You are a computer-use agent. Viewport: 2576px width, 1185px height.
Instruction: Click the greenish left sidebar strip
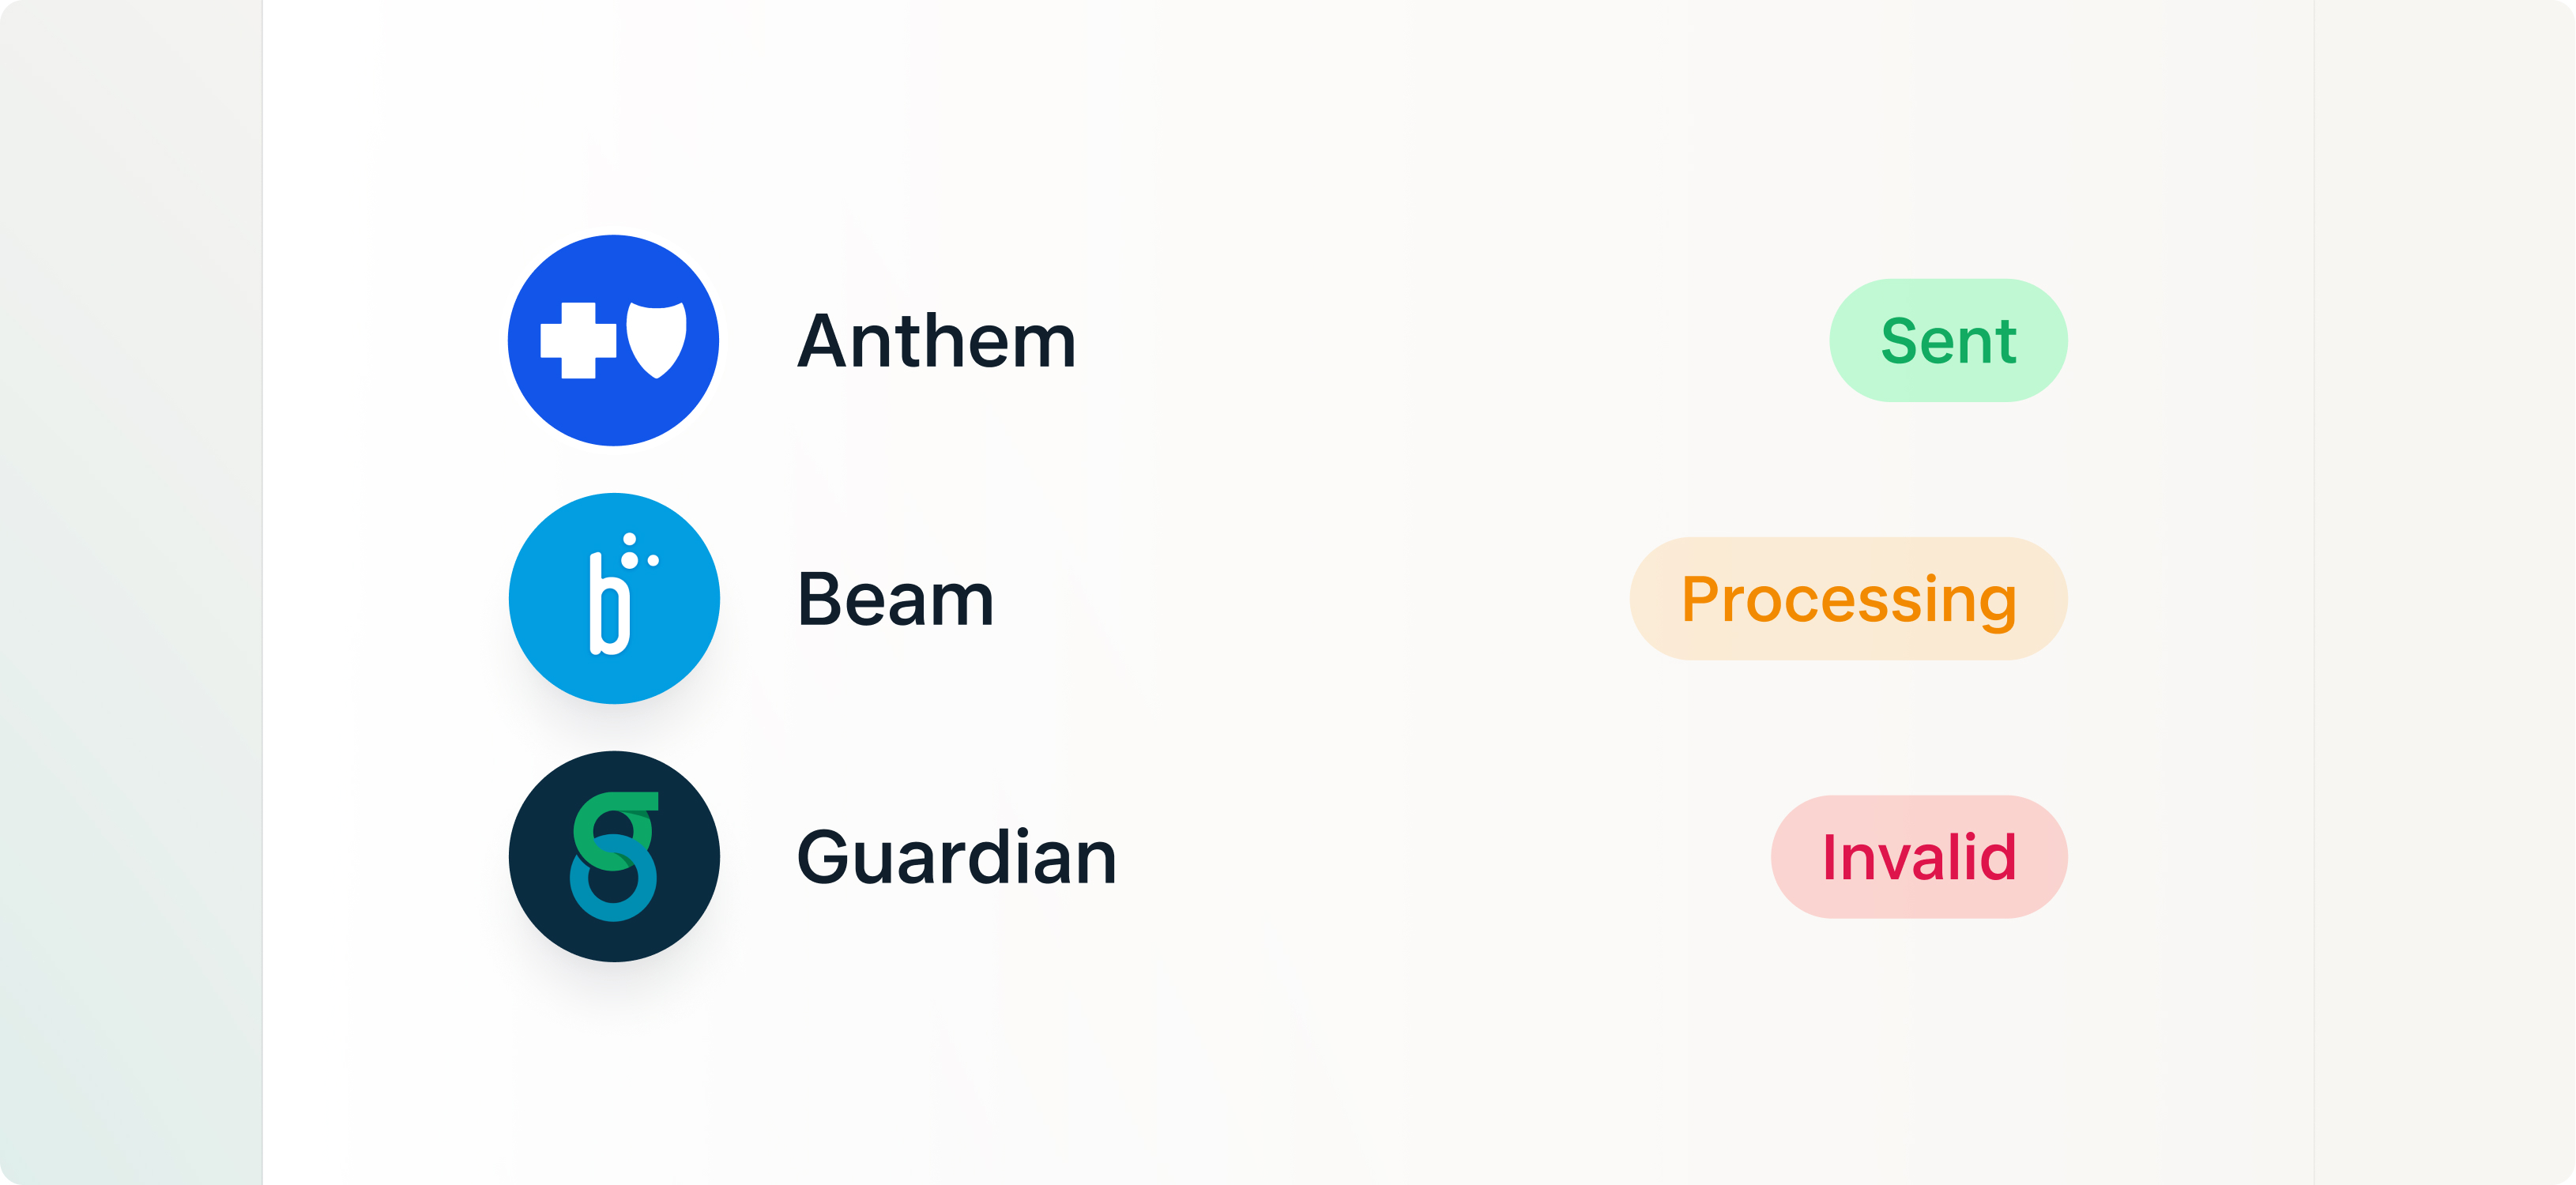(x=131, y=592)
